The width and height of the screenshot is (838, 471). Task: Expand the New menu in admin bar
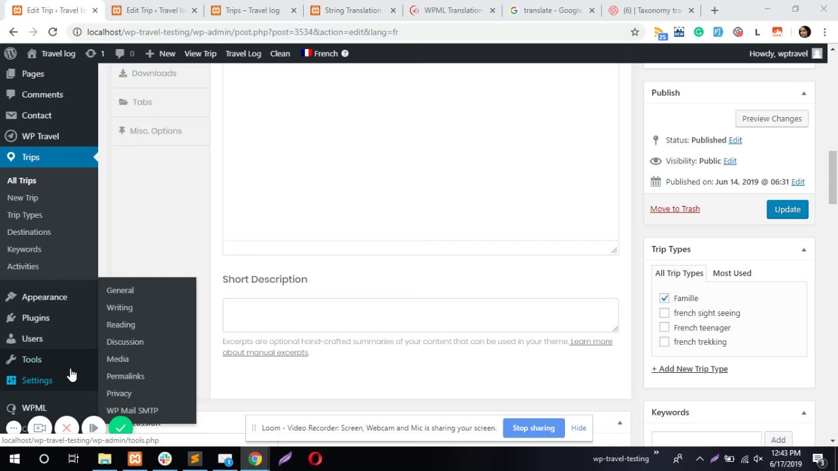[x=160, y=54]
